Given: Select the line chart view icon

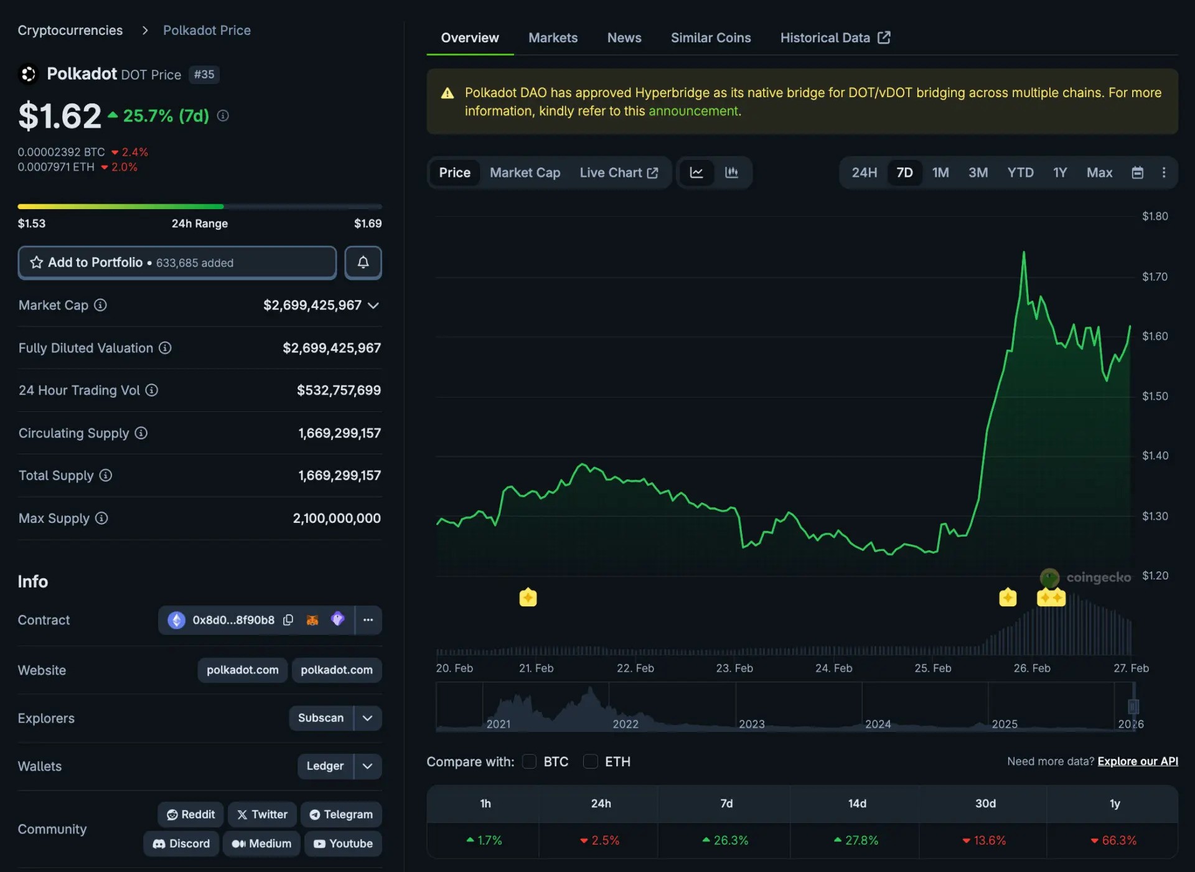Looking at the screenshot, I should point(696,172).
